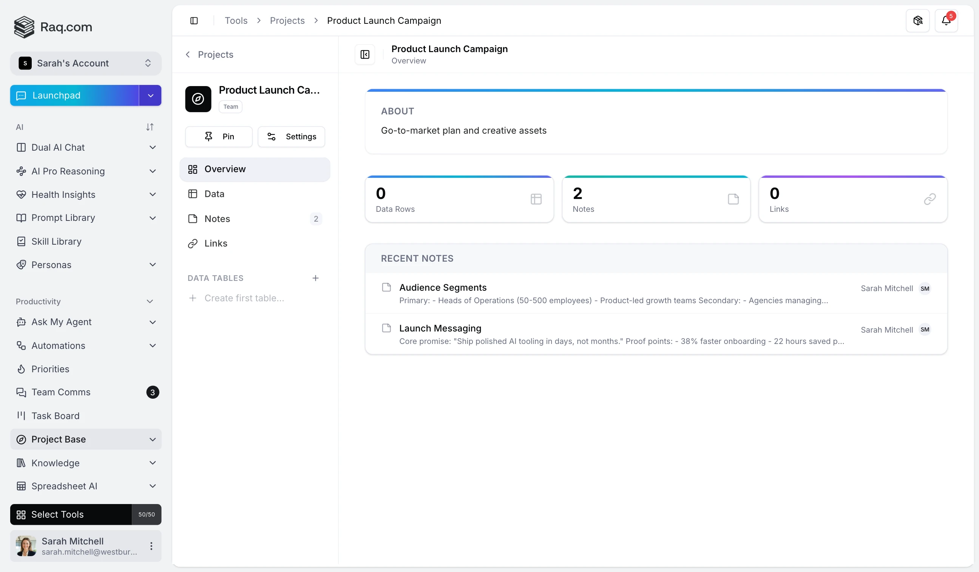This screenshot has width=979, height=572.
Task: Open Team Comms in sidebar
Action: [60, 392]
